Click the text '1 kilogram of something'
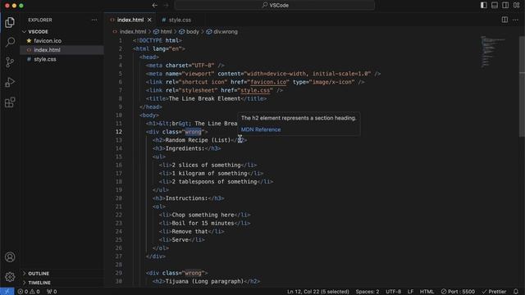 pyautogui.click(x=209, y=173)
